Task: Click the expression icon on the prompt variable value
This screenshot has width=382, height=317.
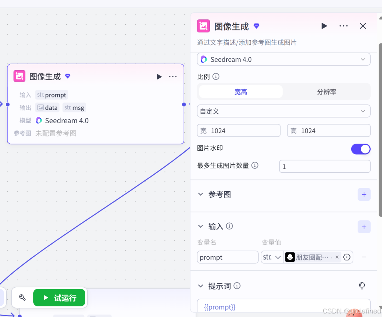Action: tap(347, 257)
